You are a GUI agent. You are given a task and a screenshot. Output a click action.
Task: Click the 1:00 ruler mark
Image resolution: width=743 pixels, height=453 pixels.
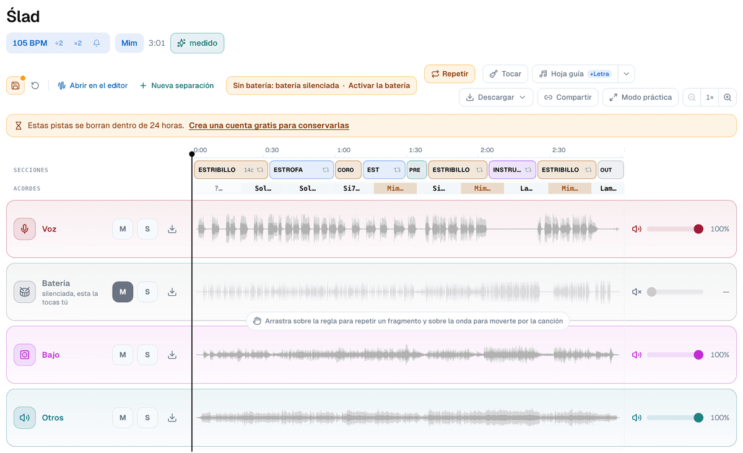(344, 150)
